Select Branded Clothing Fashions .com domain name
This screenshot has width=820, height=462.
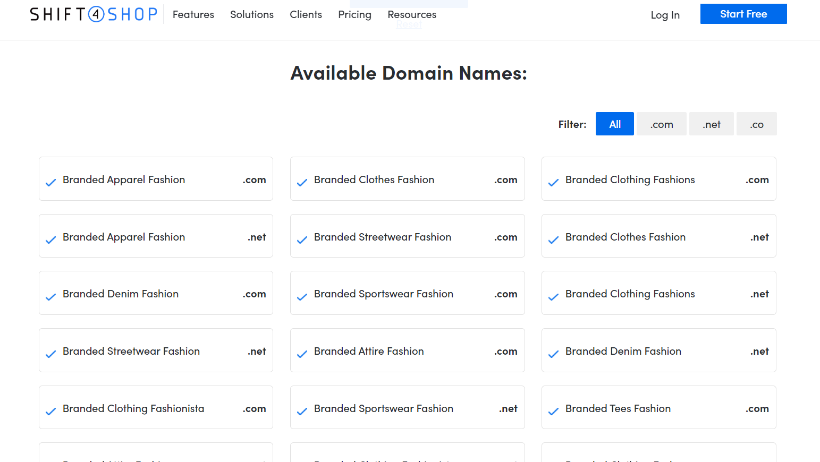[659, 178]
